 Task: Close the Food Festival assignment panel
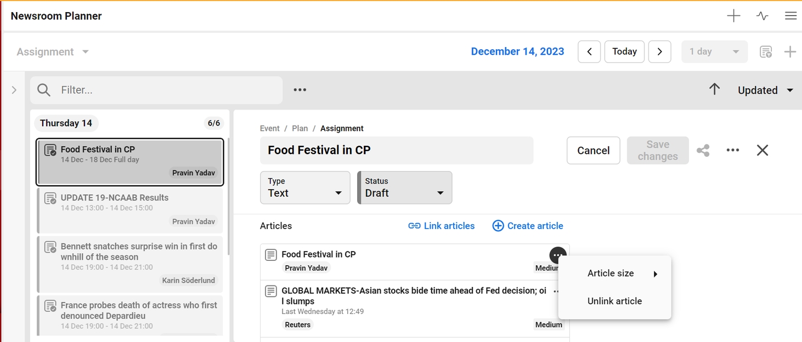pyautogui.click(x=763, y=150)
